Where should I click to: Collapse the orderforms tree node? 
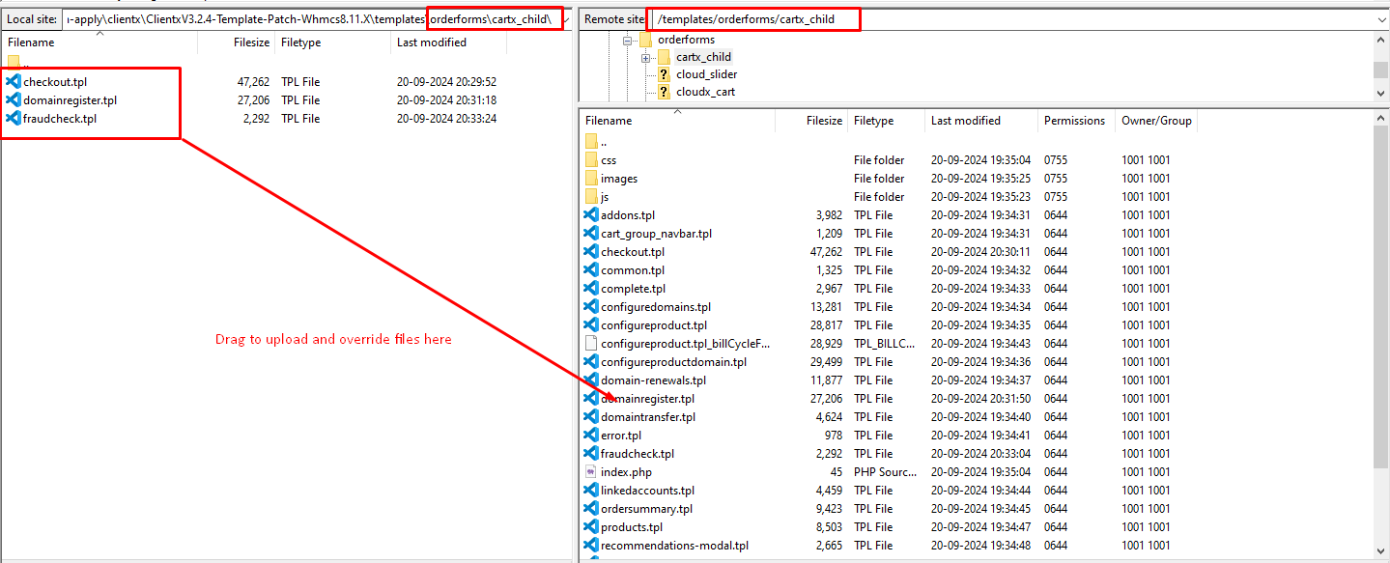pos(628,41)
